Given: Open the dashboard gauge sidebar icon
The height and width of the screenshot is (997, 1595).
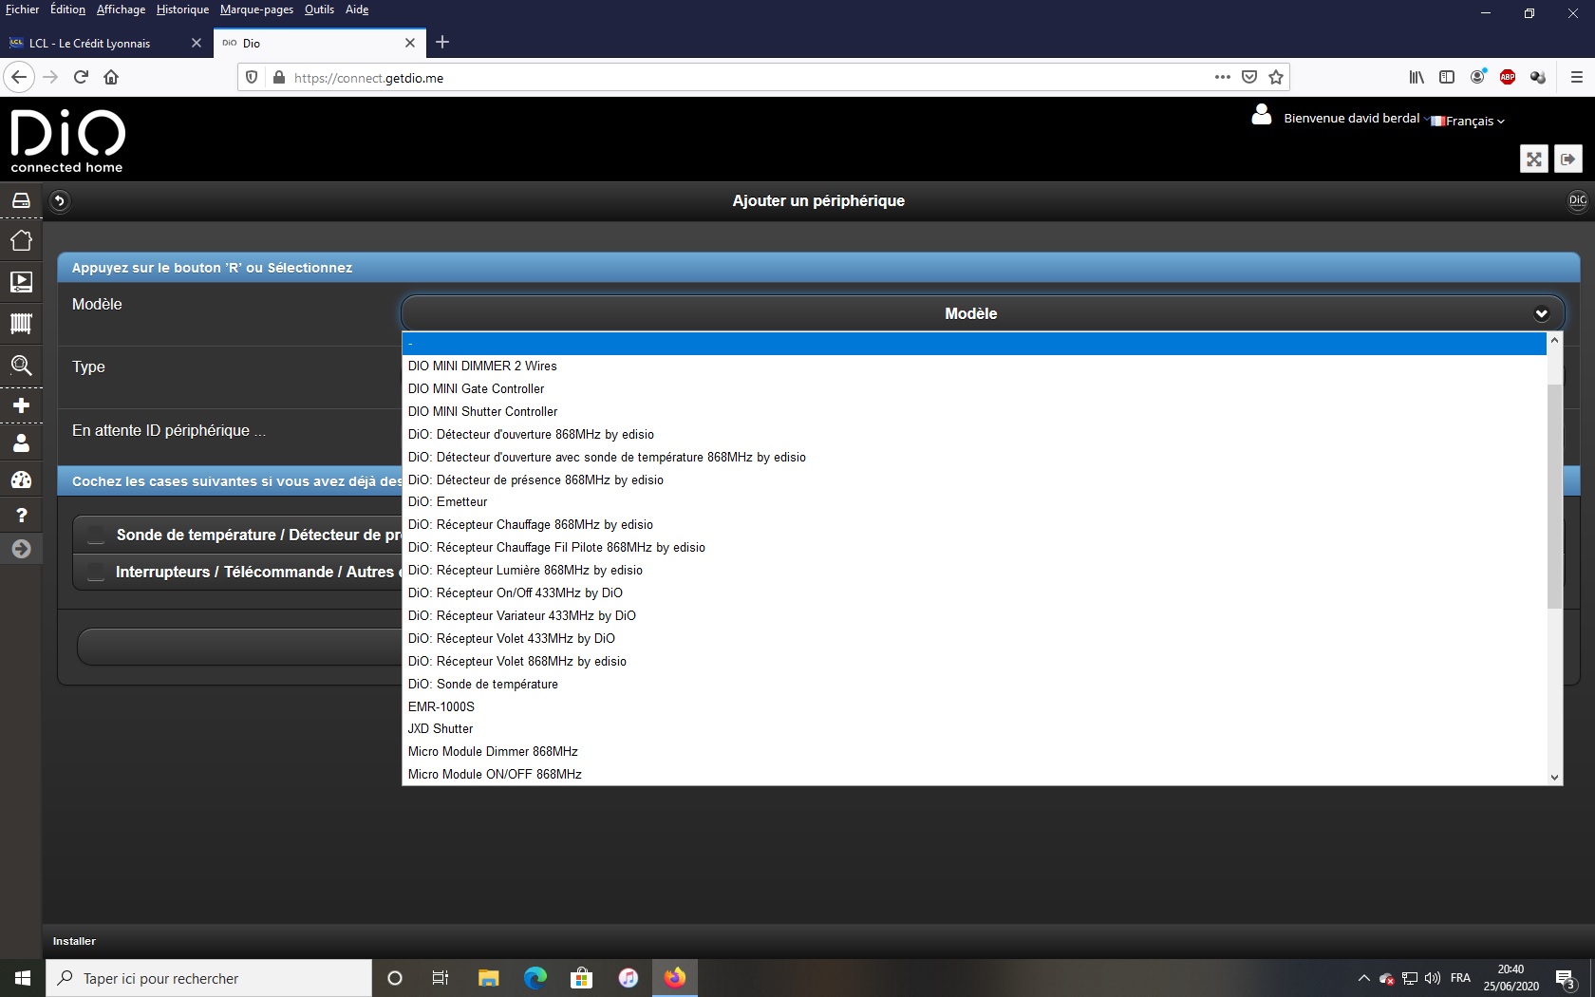Looking at the screenshot, I should (21, 480).
